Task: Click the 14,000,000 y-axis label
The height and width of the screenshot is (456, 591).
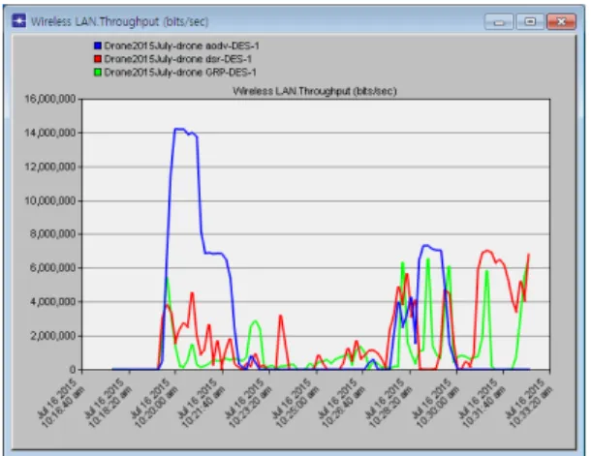Action: [x=50, y=133]
